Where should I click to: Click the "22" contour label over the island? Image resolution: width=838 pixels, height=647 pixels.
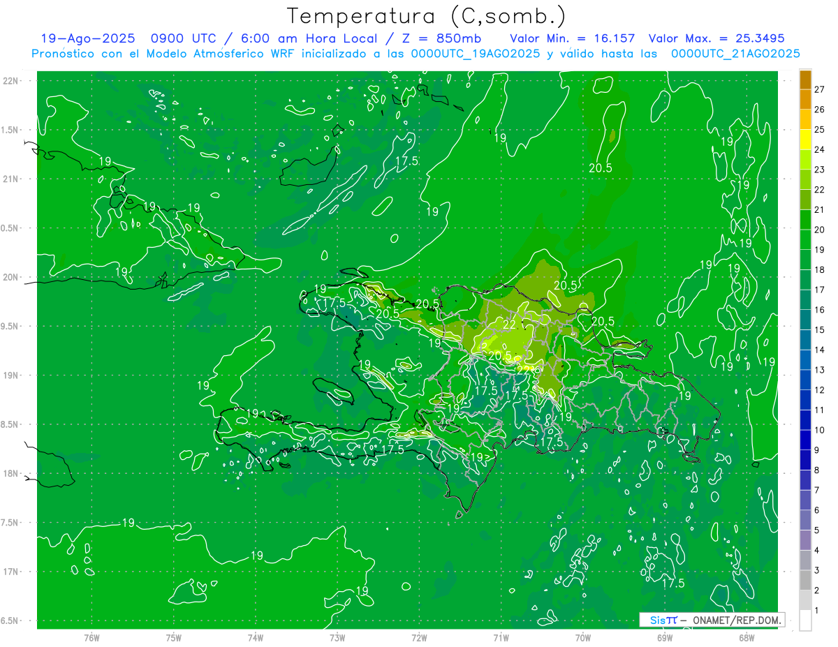click(x=509, y=325)
